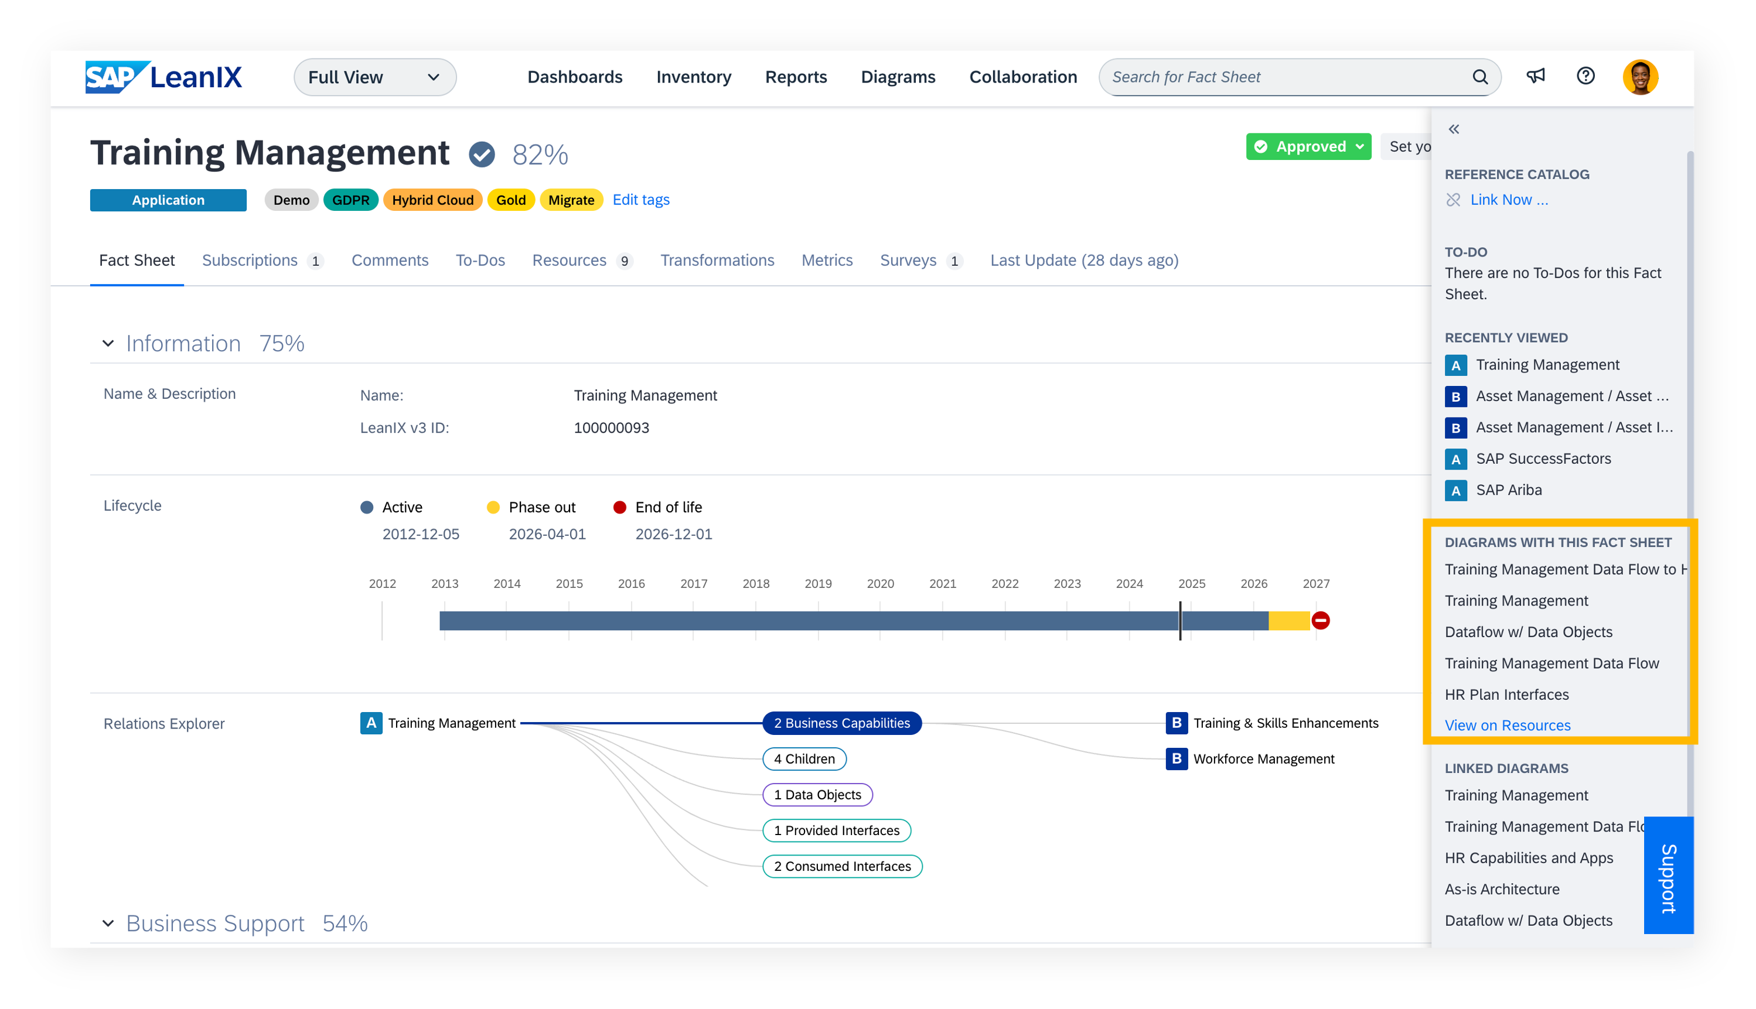Click the Application type badge
This screenshot has width=1756, height=1009.
point(168,200)
